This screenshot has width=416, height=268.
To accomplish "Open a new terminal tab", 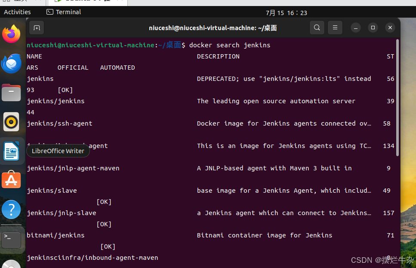I will (x=37, y=28).
